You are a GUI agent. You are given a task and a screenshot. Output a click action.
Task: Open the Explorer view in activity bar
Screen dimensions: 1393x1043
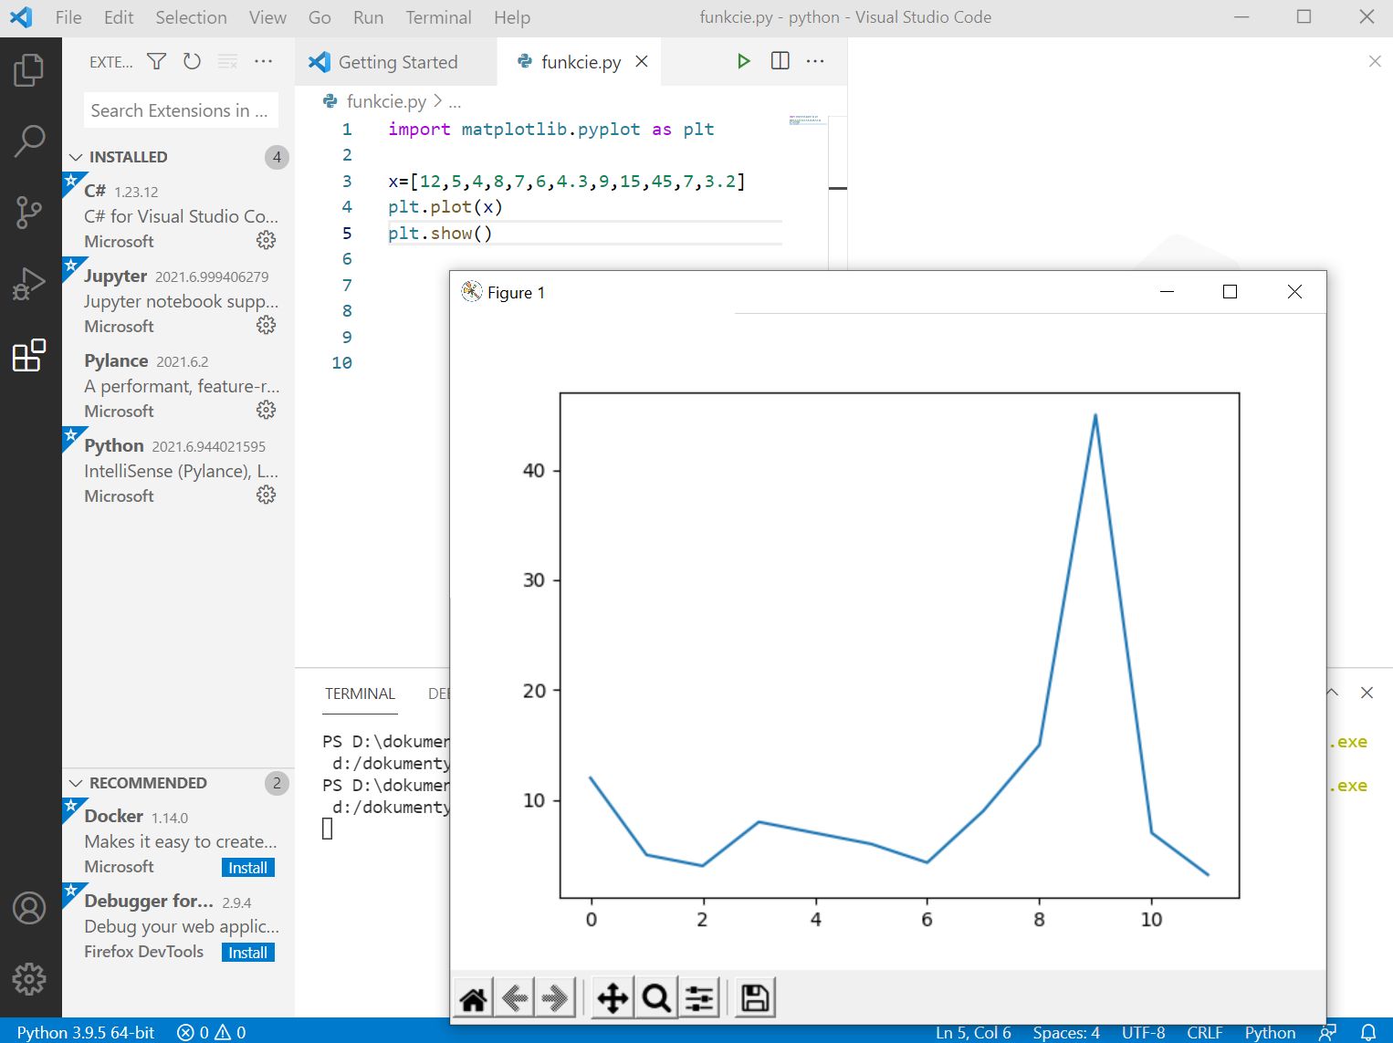coord(29,70)
